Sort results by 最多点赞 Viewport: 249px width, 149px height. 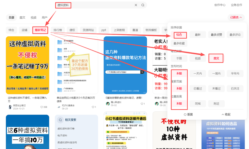[x=216, y=35]
